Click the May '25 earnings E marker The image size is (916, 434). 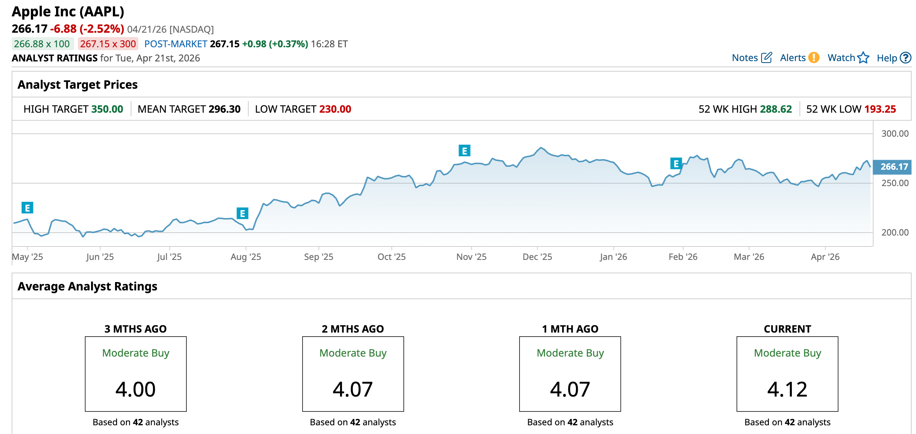tap(27, 208)
